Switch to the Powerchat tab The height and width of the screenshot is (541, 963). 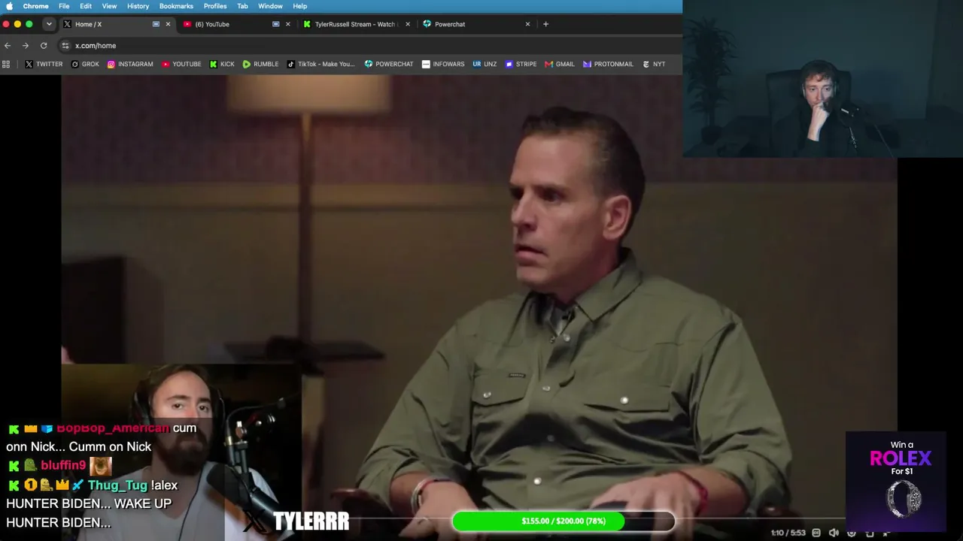(x=477, y=24)
